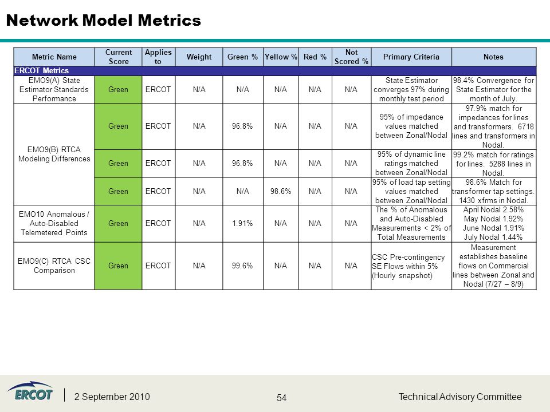Image resolution: width=550 pixels, height=412 pixels.
Task: Click the slide number '54'
Action: [x=281, y=398]
